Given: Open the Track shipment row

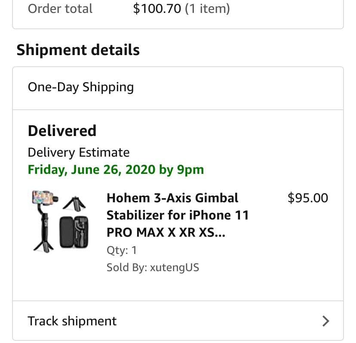Looking at the screenshot, I should click(178, 321).
